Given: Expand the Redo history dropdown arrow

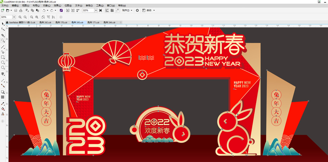Looking at the screenshot, I should pyautogui.click(x=55, y=10).
